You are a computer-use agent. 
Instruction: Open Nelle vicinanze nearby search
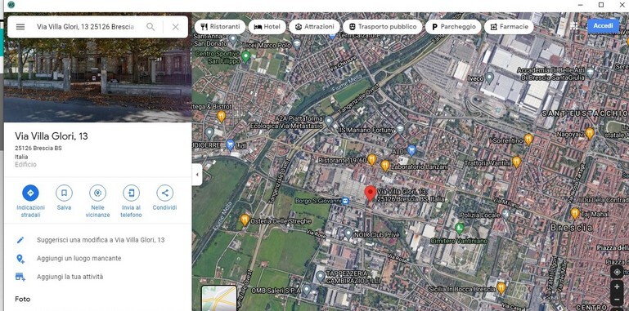click(x=97, y=193)
